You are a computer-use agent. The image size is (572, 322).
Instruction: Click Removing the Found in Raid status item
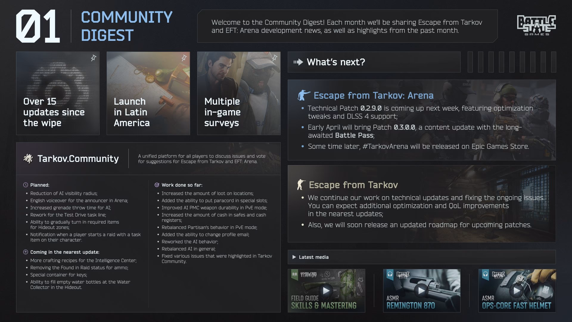pos(79,267)
